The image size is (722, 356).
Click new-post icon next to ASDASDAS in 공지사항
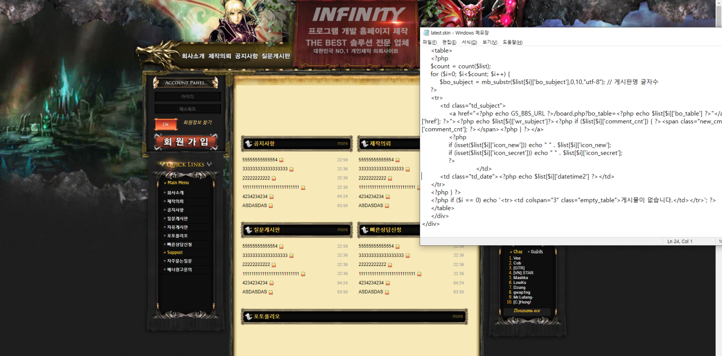(271, 206)
